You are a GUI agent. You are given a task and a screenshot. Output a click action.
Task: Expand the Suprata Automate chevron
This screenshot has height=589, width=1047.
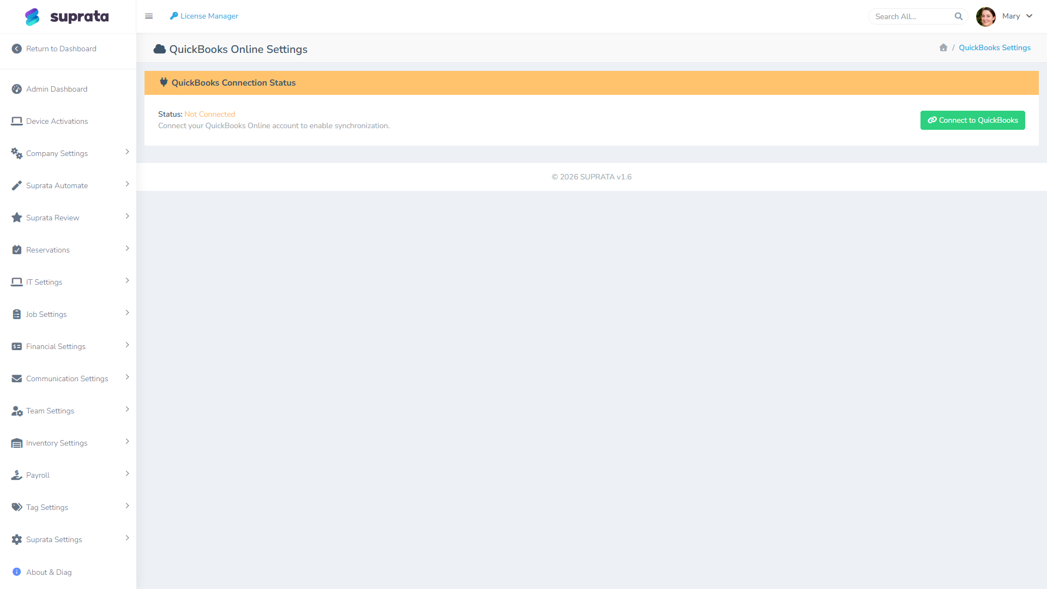pyautogui.click(x=127, y=184)
